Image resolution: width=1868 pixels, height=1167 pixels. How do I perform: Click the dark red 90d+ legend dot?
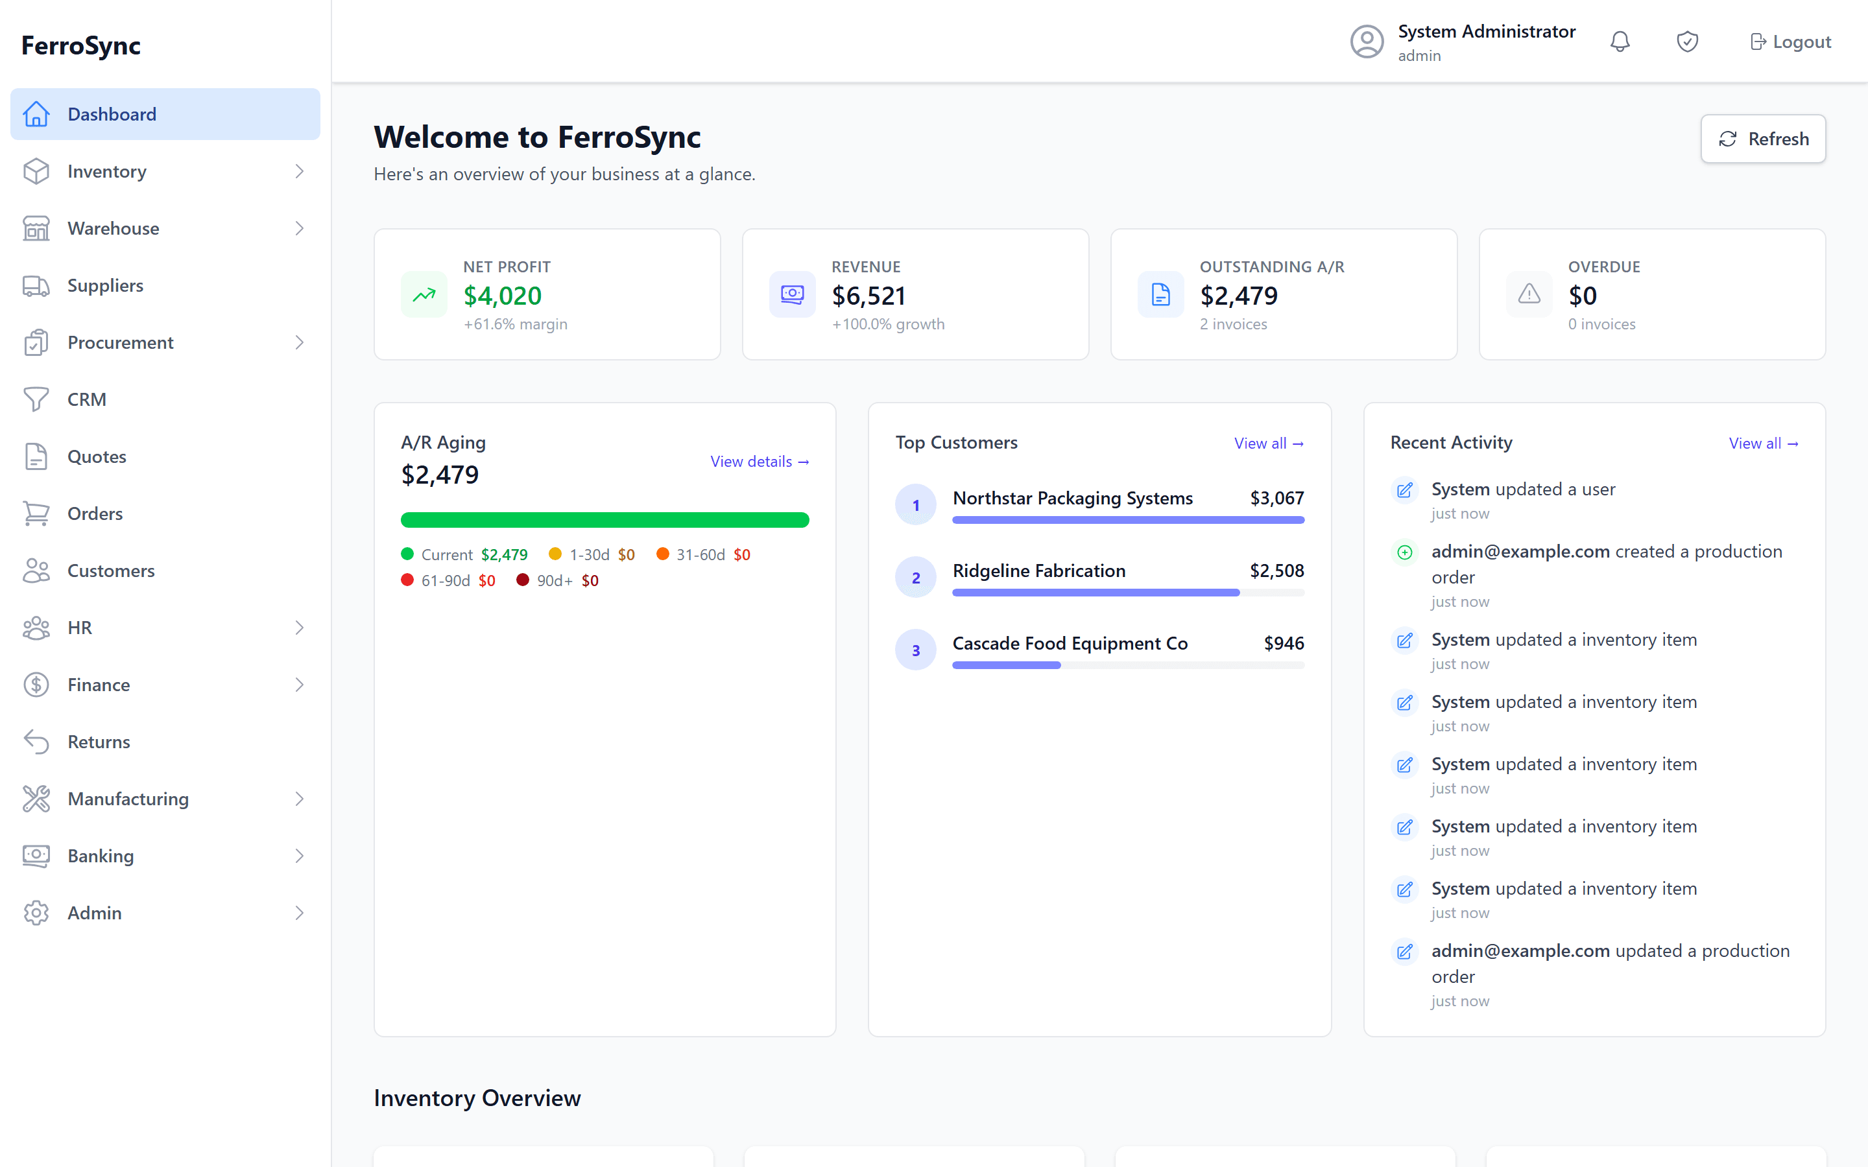coord(523,580)
